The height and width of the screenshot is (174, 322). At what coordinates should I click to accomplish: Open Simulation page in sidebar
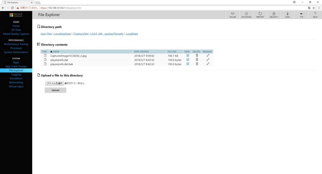(x=16, y=78)
